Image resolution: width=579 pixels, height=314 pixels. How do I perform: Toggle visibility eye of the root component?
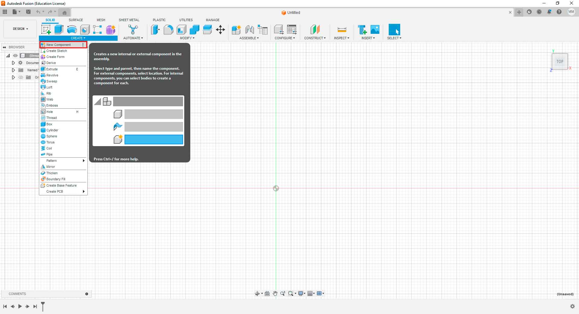click(15, 56)
